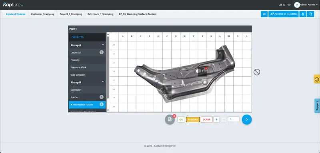Collapse Group A defects section
The height and width of the screenshot is (153, 320).
coord(103,45)
